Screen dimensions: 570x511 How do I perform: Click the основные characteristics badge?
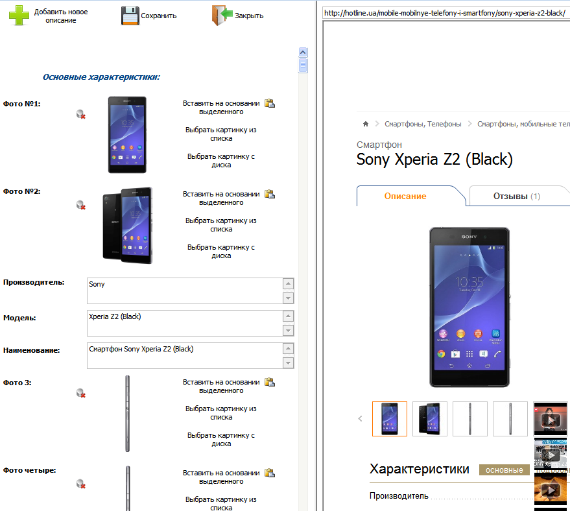(x=505, y=470)
